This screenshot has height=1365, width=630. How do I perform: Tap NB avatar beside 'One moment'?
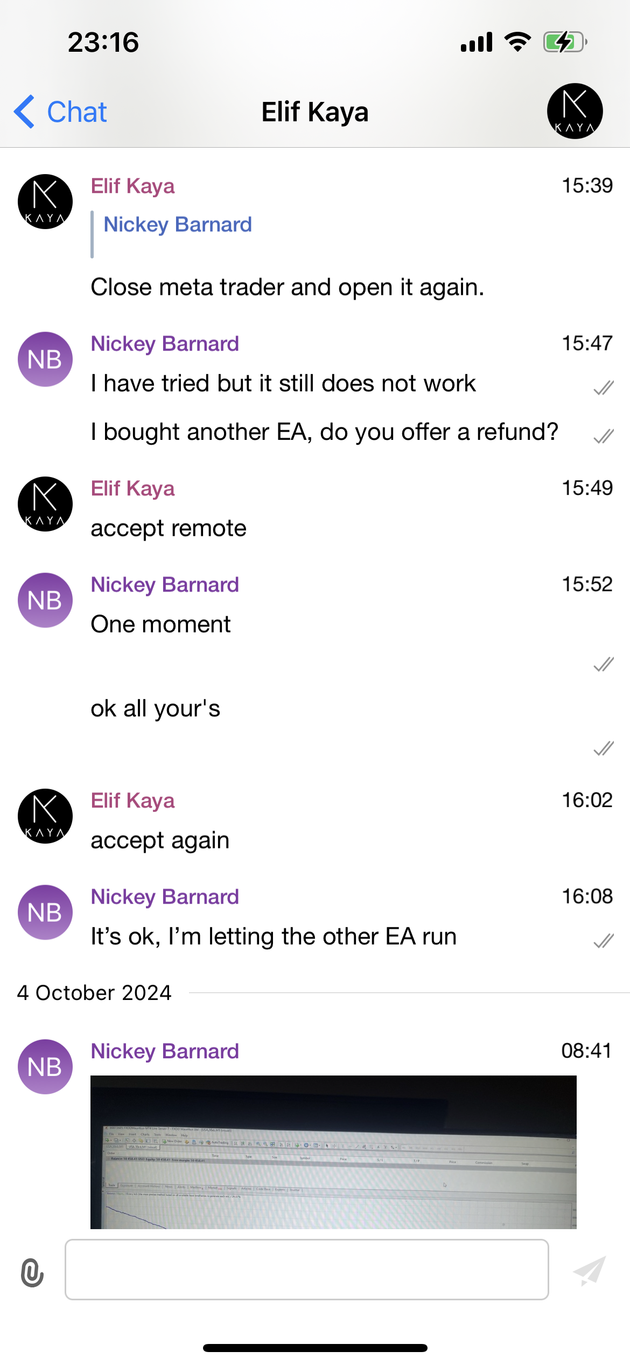(x=45, y=600)
